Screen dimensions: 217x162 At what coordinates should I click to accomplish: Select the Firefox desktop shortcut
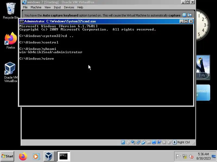[x=11, y=40]
